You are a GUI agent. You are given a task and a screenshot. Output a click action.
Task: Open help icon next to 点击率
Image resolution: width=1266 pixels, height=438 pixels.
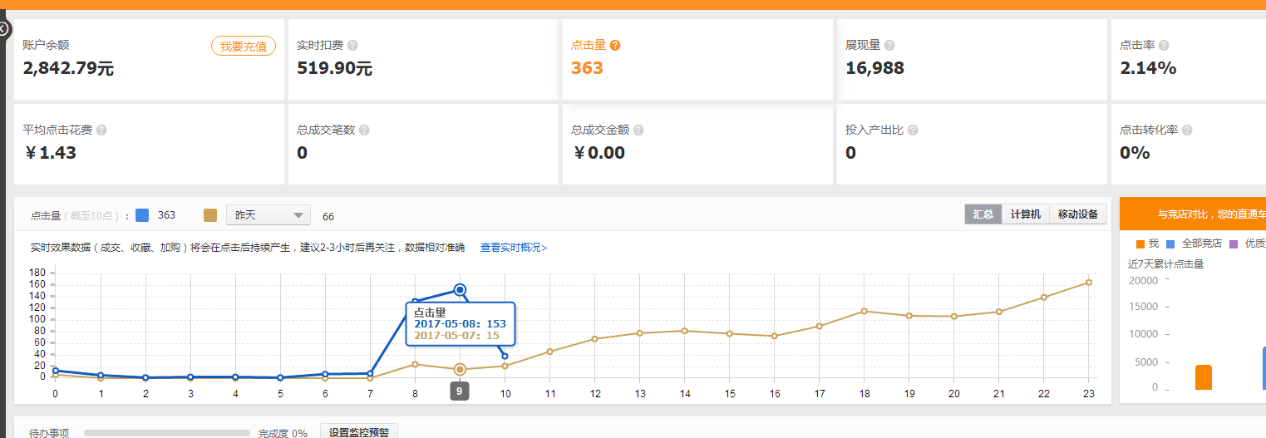point(1164,46)
